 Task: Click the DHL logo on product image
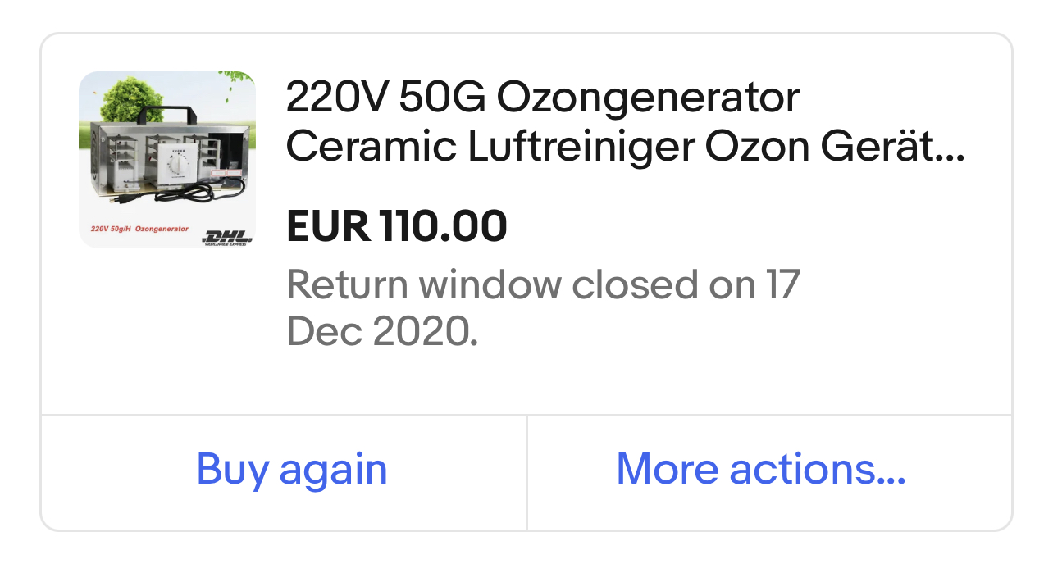[x=227, y=236]
